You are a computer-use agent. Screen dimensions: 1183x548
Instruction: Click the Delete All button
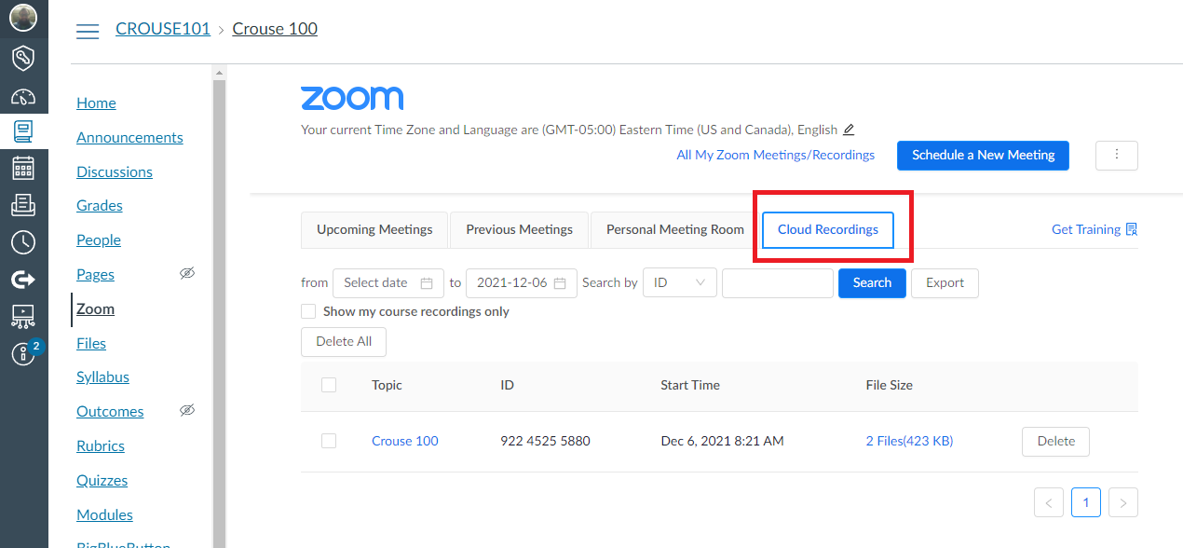click(344, 341)
